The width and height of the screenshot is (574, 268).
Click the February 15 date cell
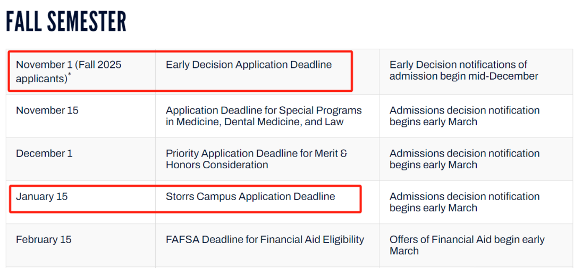[x=81, y=245]
